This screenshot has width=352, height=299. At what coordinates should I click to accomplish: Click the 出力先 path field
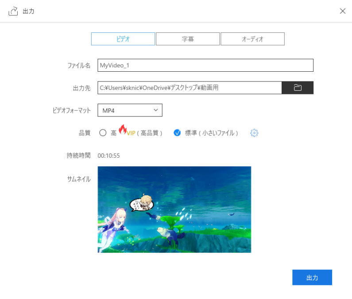point(190,88)
